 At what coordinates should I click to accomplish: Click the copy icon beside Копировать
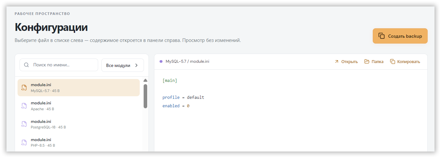393,61
